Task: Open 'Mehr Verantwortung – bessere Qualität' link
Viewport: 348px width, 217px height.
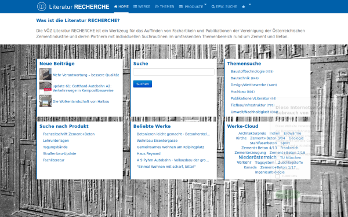Action: click(x=86, y=75)
